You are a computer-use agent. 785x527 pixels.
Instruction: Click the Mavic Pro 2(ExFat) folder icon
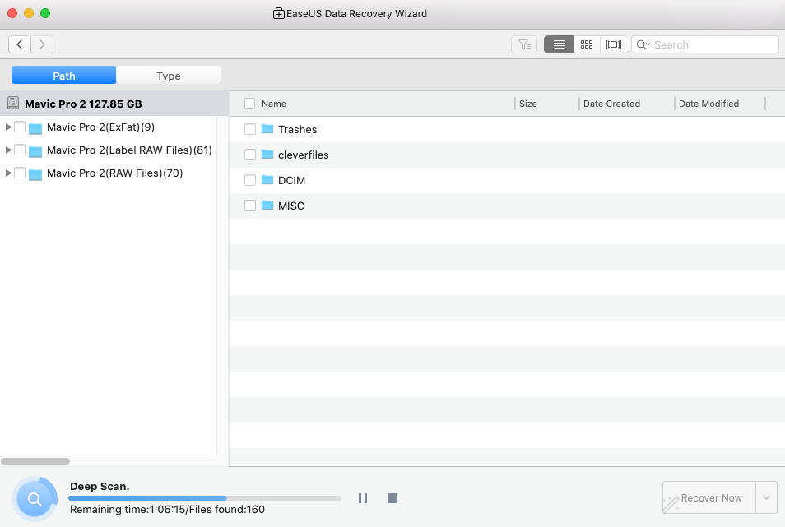point(35,128)
